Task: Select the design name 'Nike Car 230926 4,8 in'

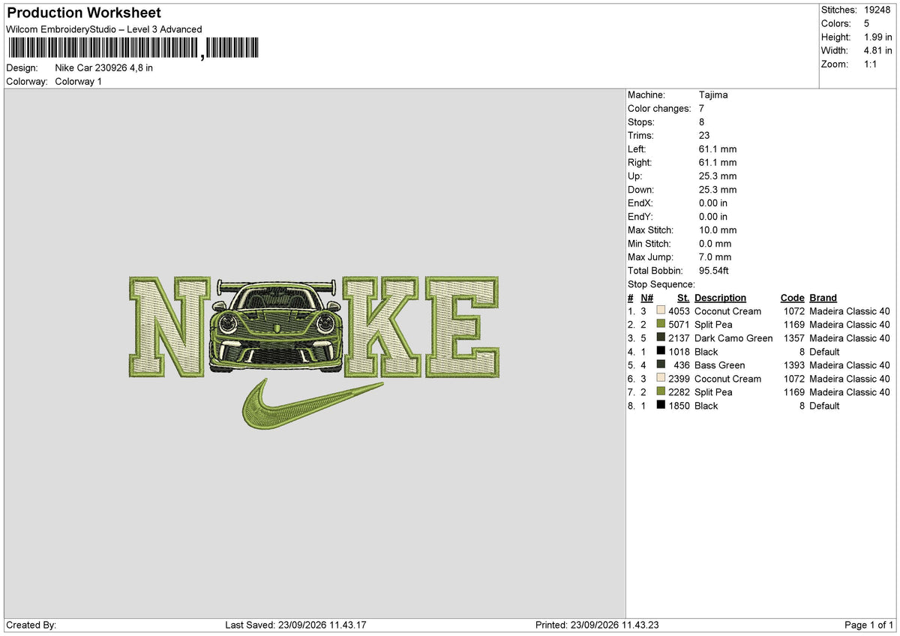Action: (104, 67)
